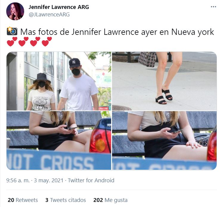Viewport: 222px width, 207px height.
Task: Click the last pair of red hearts
Action: tap(47, 42)
